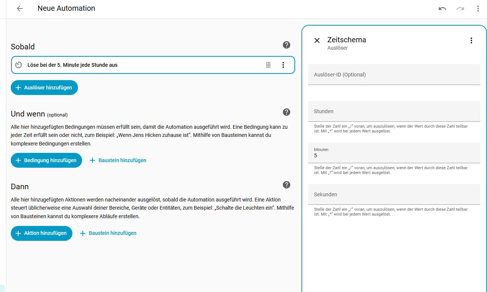
Task: Click into the Sekunden field
Action: click(x=394, y=194)
